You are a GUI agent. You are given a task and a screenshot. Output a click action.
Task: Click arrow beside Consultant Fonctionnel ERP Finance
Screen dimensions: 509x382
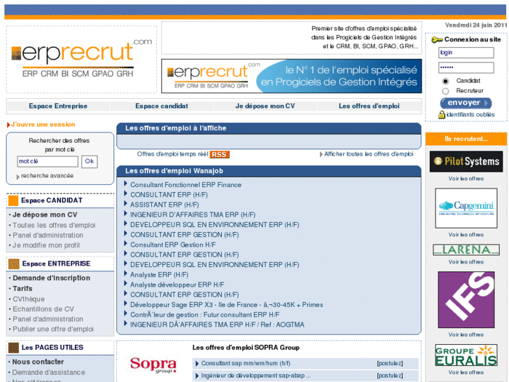(125, 184)
